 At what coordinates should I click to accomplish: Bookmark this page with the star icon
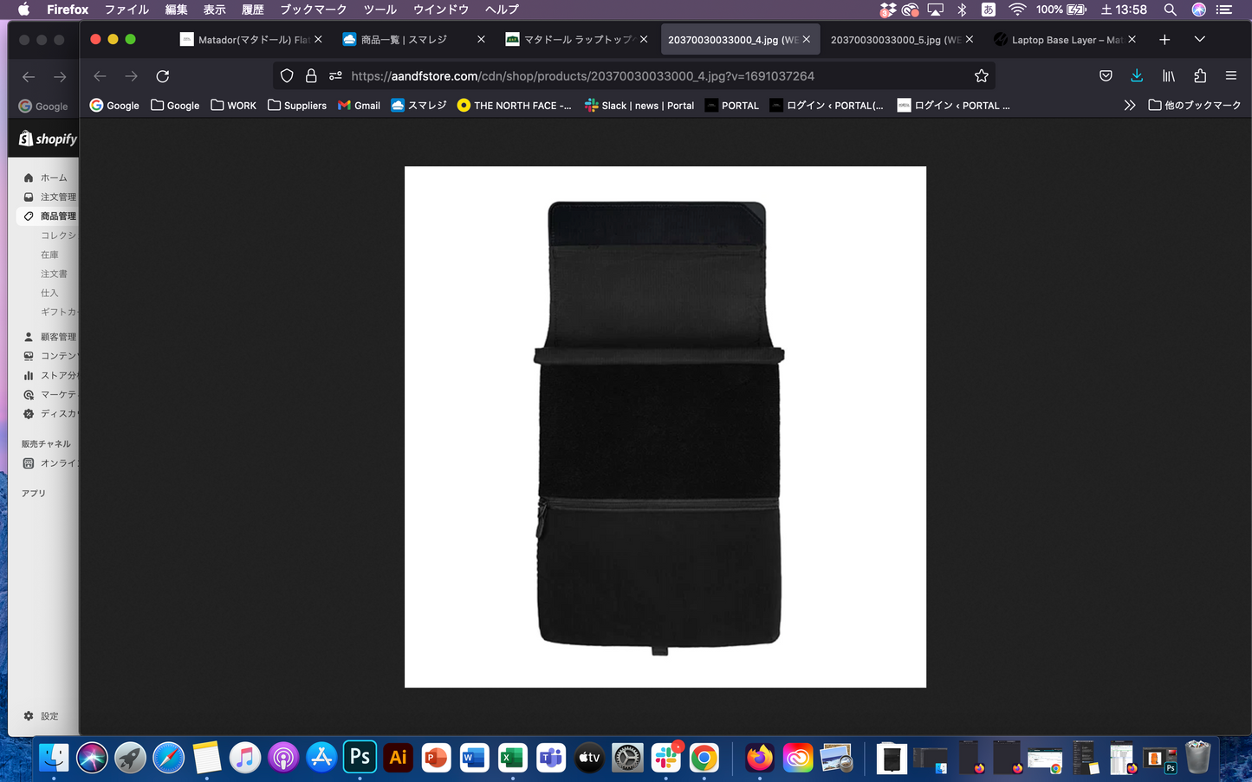tap(981, 76)
